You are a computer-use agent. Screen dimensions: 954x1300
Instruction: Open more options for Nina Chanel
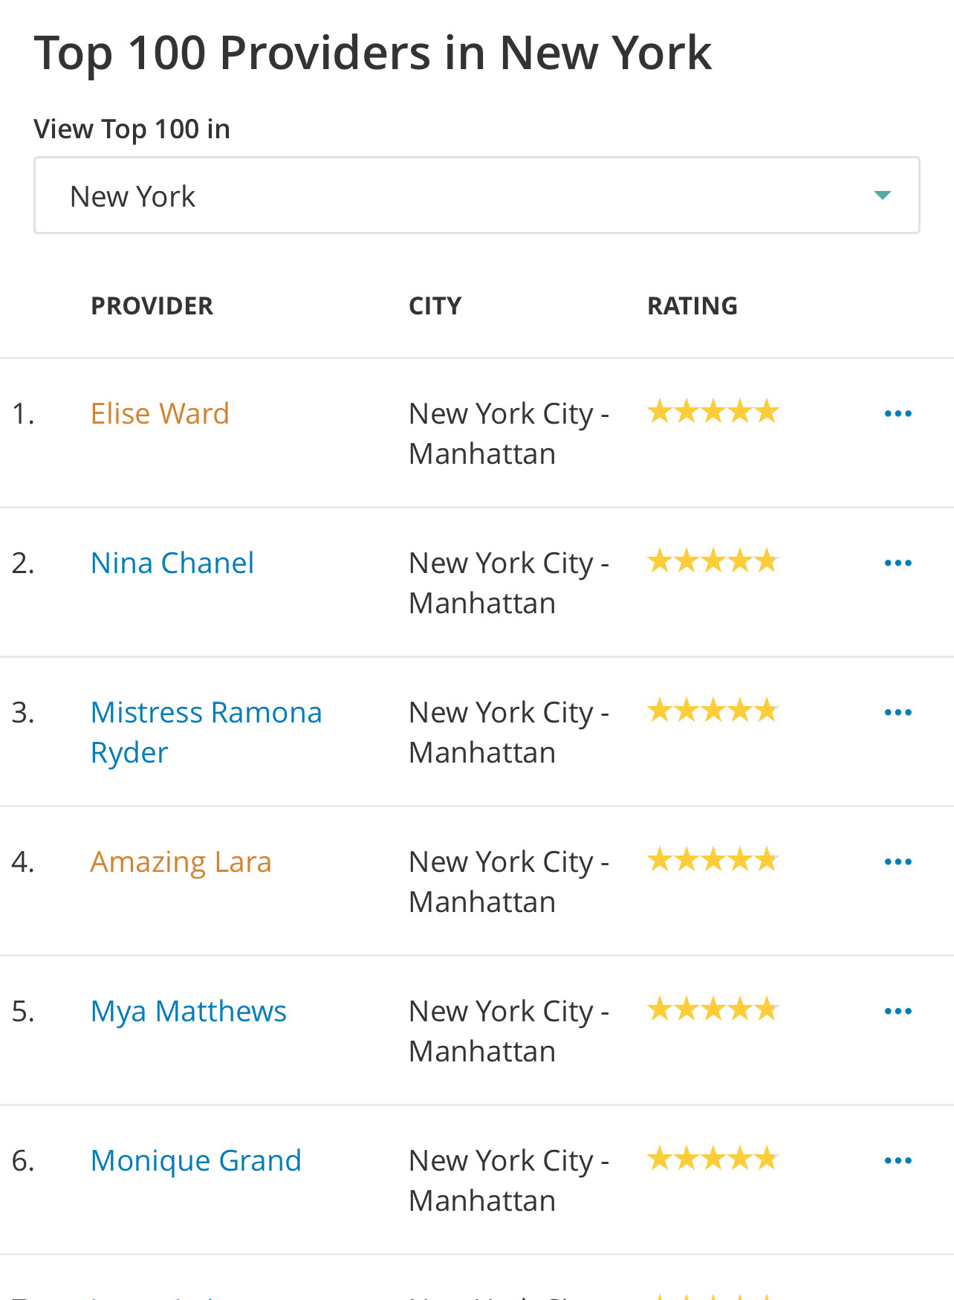tap(898, 563)
